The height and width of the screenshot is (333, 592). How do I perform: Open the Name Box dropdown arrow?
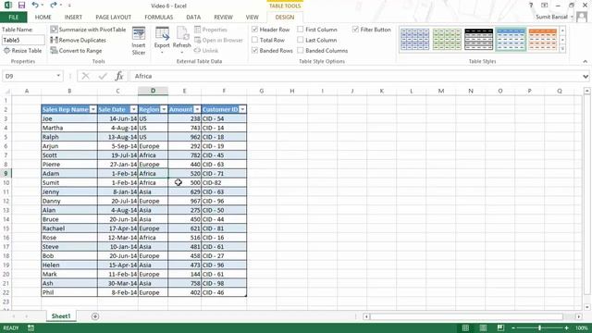58,76
